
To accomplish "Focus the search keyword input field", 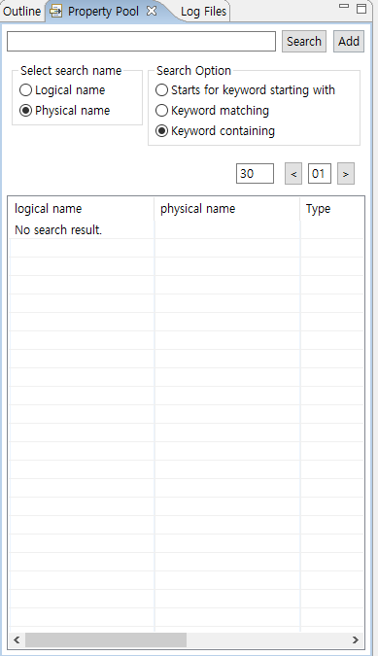I will click(141, 42).
